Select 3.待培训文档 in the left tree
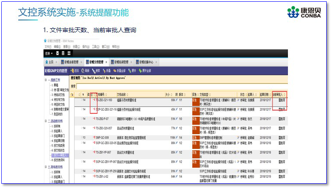This screenshot has width=331, height=188. point(58,94)
